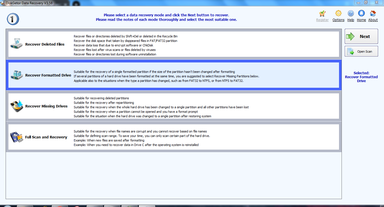Click the Full Scan and Recovery icon
The image size is (384, 207).
tap(16, 137)
